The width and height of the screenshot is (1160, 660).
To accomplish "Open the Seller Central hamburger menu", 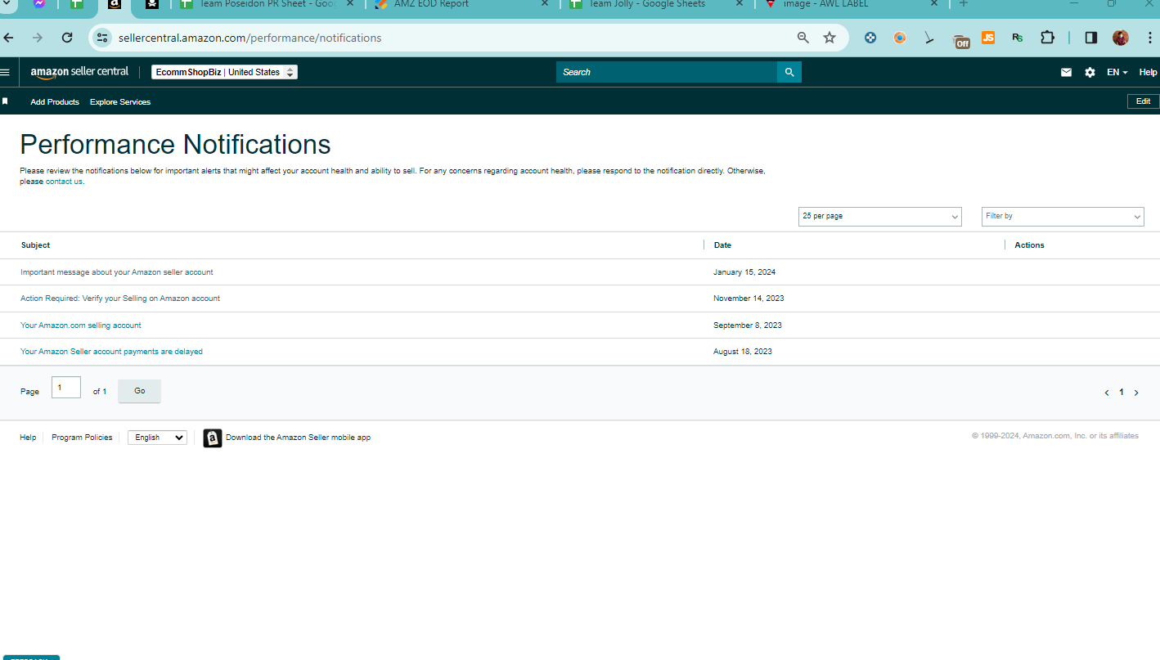I will coord(5,72).
